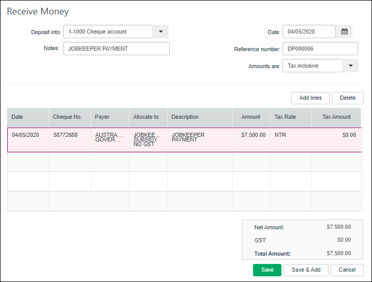Open the Amounts are dropdown arrow

pyautogui.click(x=350, y=66)
